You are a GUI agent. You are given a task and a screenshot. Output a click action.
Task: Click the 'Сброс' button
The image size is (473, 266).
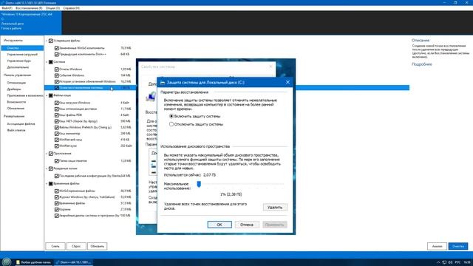click(76, 246)
